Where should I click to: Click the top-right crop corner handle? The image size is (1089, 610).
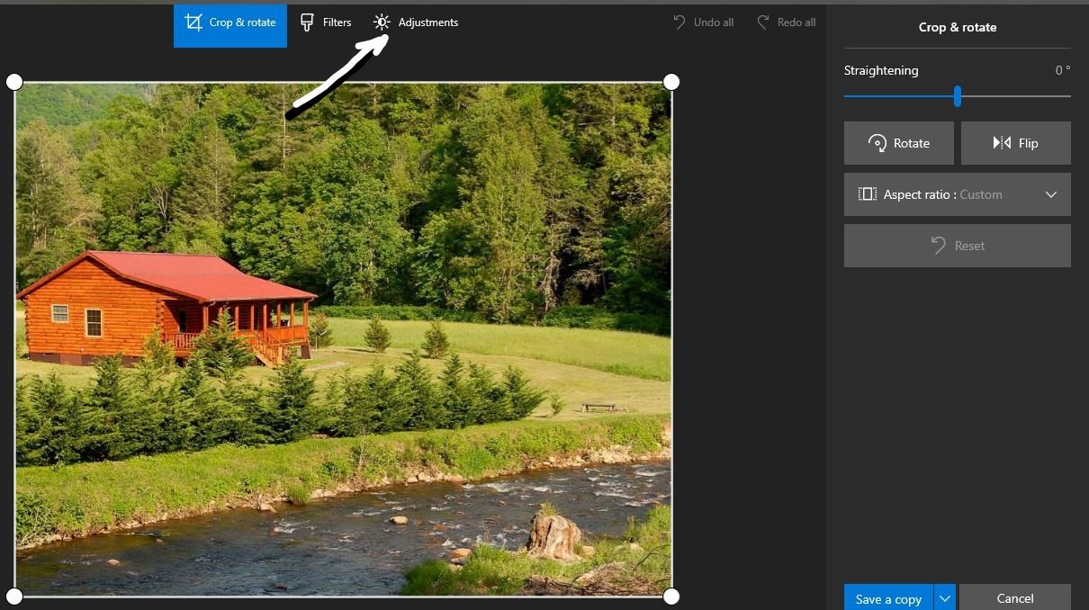670,82
